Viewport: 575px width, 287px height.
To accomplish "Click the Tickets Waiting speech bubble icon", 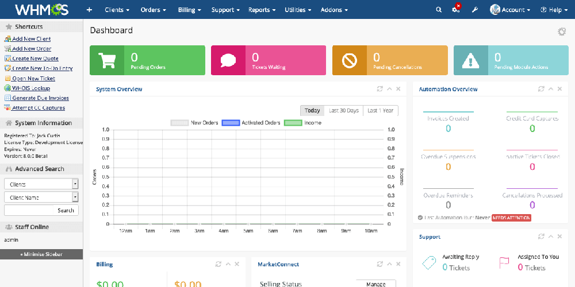I will click(x=228, y=60).
